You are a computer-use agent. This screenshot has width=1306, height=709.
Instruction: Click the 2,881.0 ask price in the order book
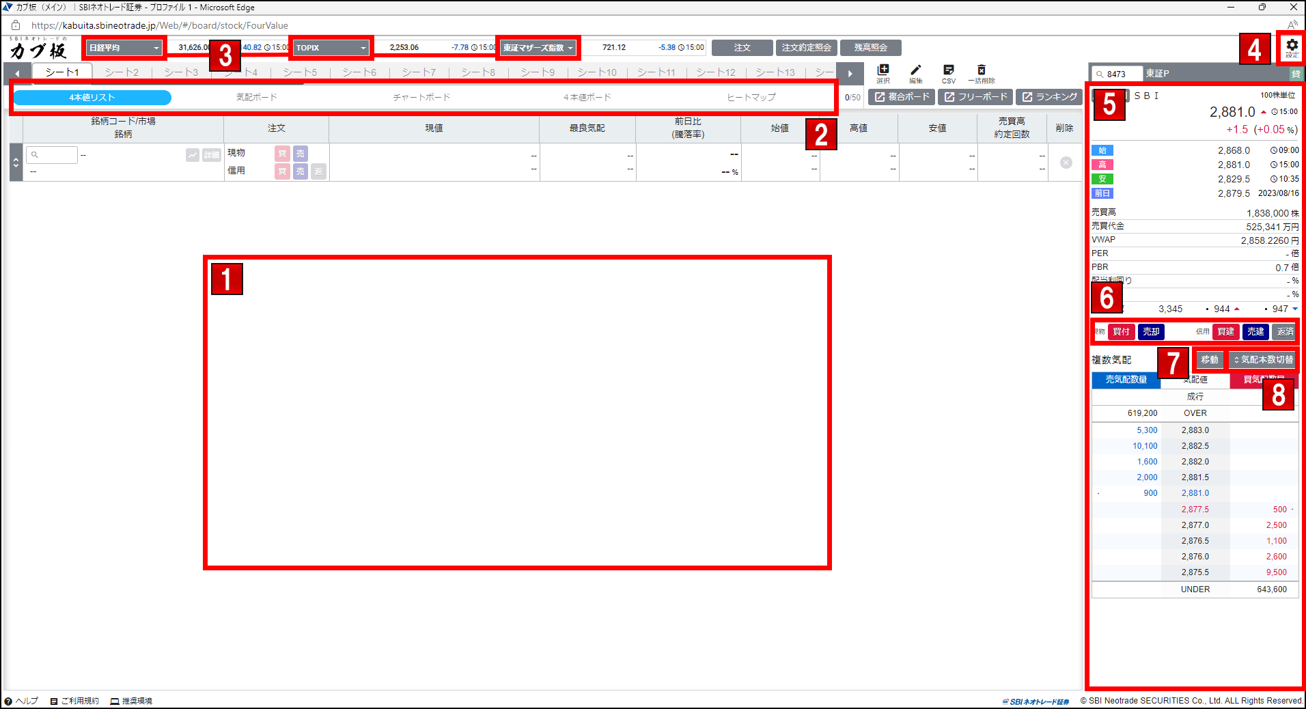pyautogui.click(x=1195, y=493)
